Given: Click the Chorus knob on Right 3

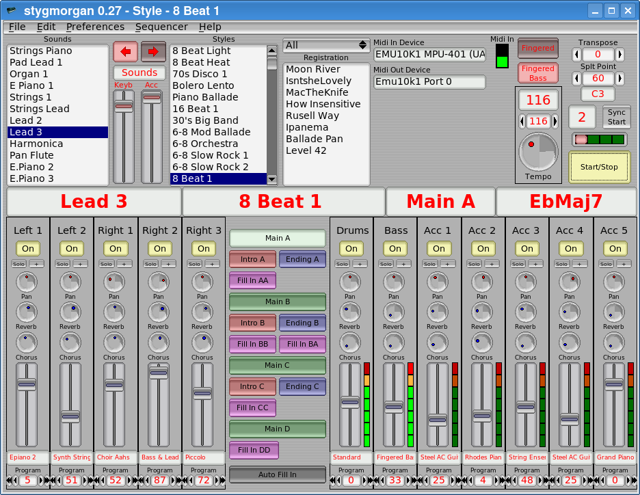Looking at the screenshot, I should tap(202, 343).
